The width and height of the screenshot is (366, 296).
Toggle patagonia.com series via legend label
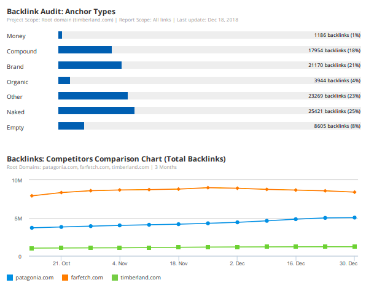click(34, 278)
